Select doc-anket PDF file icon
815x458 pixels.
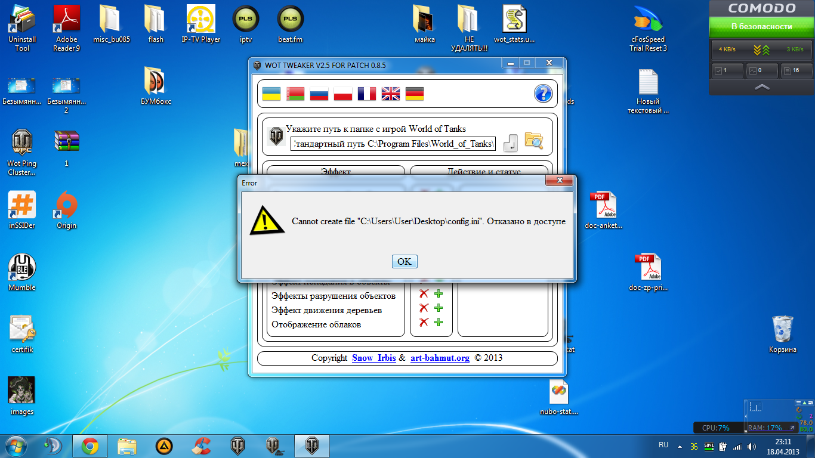(603, 210)
